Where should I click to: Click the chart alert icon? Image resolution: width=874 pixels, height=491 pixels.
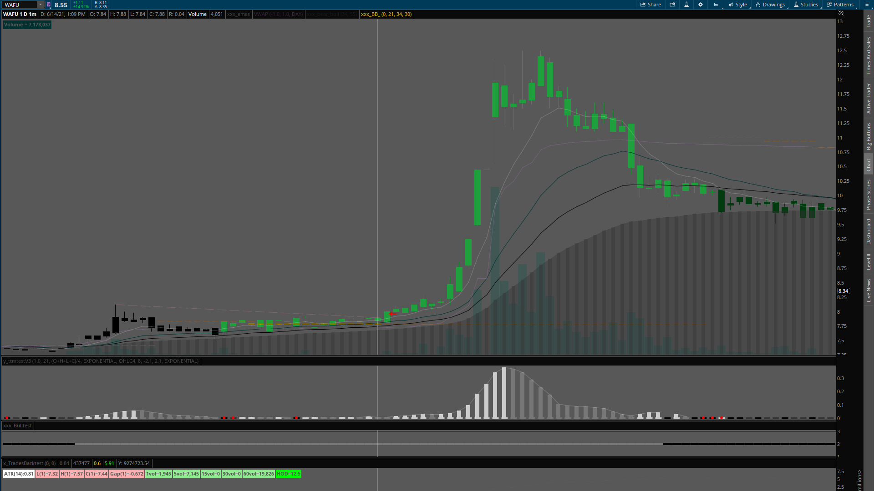(672, 5)
